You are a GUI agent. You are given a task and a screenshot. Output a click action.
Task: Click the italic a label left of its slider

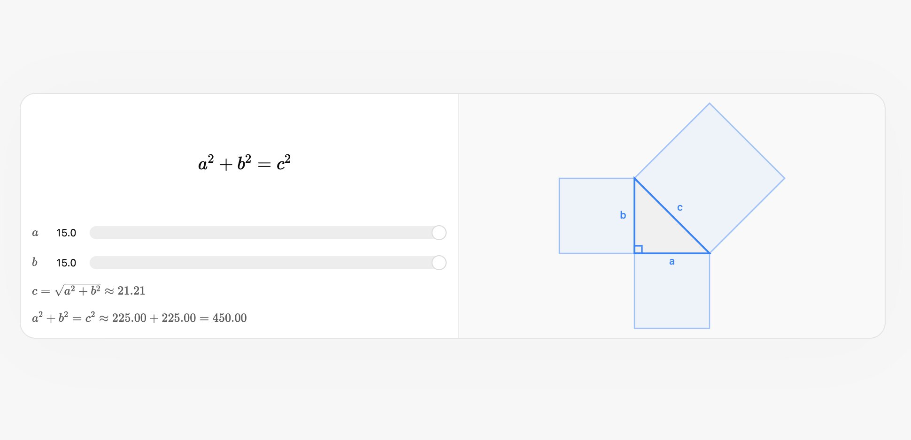click(x=35, y=233)
